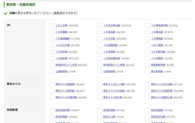Viewport: 195px width, 123px height.
Task: Open the 湘南新宿ライン宇須 link
Action: 66,65
